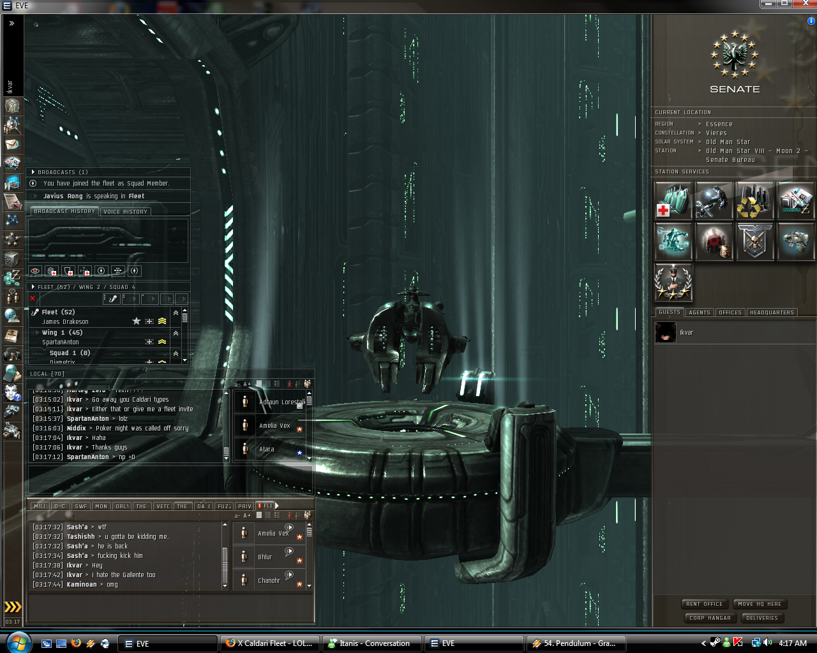Switch to the PRIV chat tab
This screenshot has height=653, width=817.
coord(245,506)
